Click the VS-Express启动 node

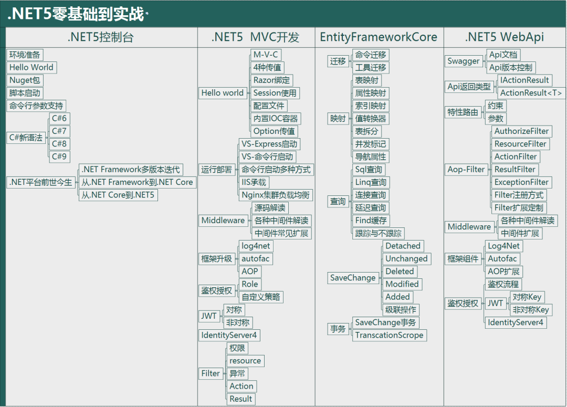[269, 144]
